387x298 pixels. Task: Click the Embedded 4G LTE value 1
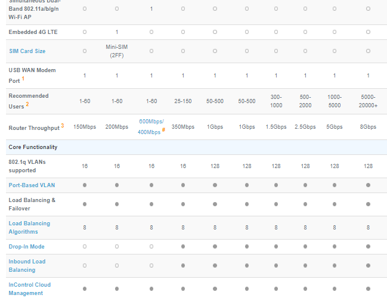pyautogui.click(x=116, y=32)
